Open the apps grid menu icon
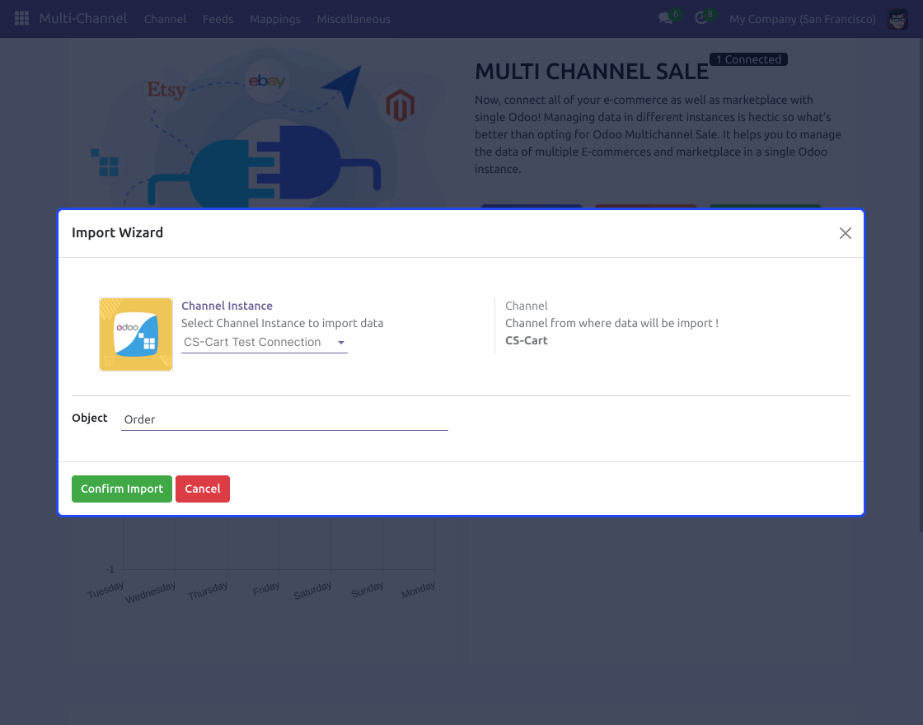The image size is (923, 725). click(x=21, y=18)
